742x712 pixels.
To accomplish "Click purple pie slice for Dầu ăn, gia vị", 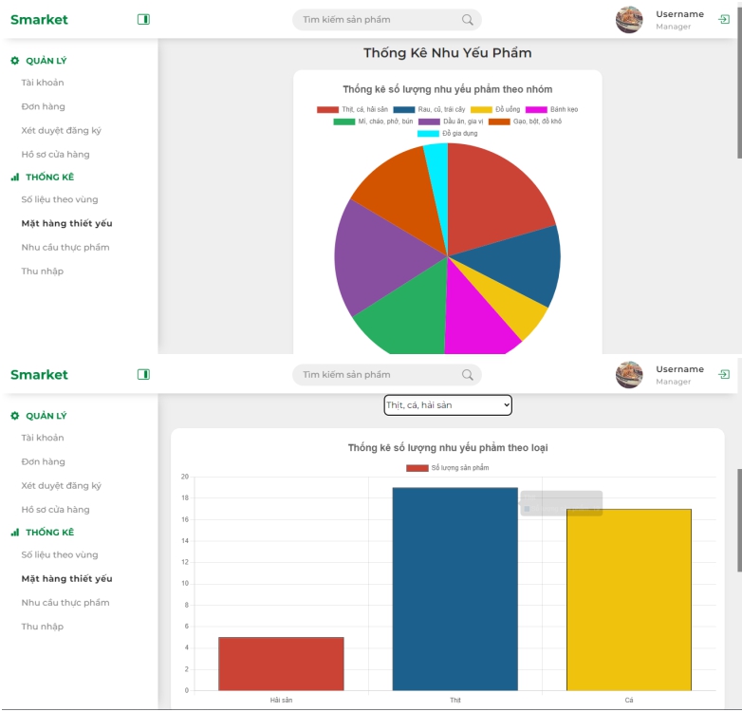I will pos(379,260).
